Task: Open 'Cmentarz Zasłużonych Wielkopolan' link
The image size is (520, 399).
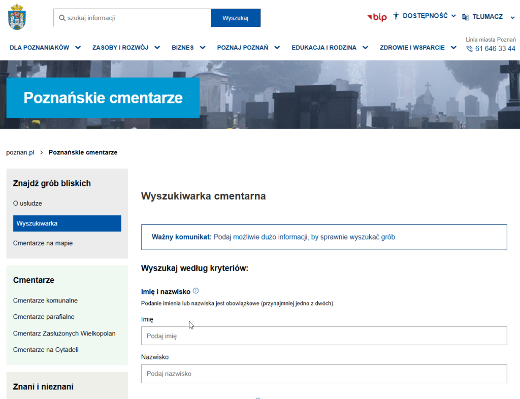Action: [64, 334]
